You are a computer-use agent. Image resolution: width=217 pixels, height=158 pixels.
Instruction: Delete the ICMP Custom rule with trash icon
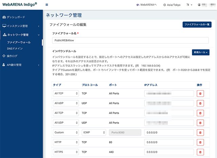[x=200, y=133]
